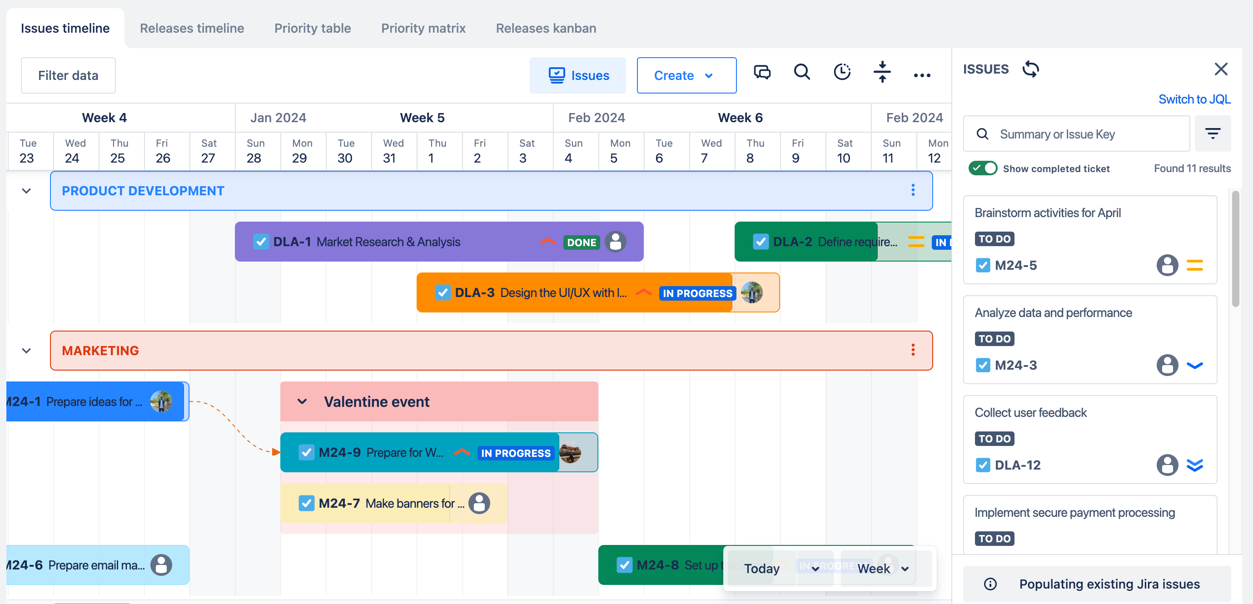The height and width of the screenshot is (604, 1253).
Task: Open the Priority matrix tab
Action: point(423,28)
